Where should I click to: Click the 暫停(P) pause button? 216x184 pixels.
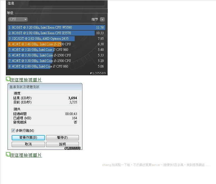pos(62,138)
